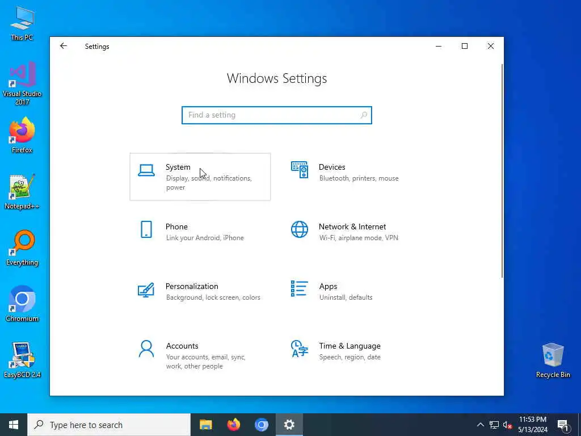Launch Chromium from the taskbar
Image resolution: width=581 pixels, height=436 pixels.
261,425
